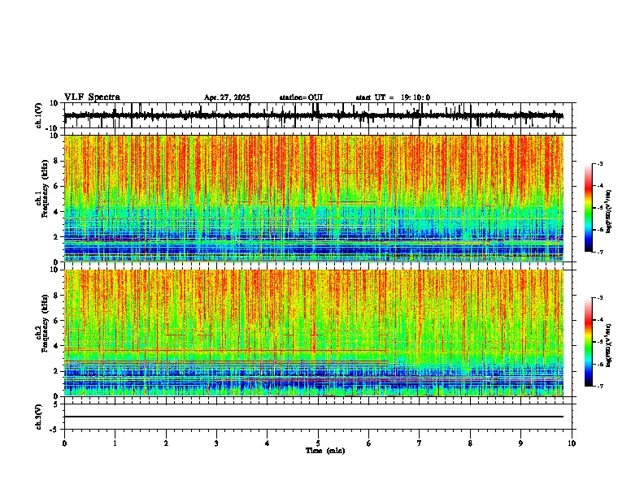Click the ch.2 PSD color bar
Screen dimensions: 644x497
pyautogui.click(x=589, y=342)
